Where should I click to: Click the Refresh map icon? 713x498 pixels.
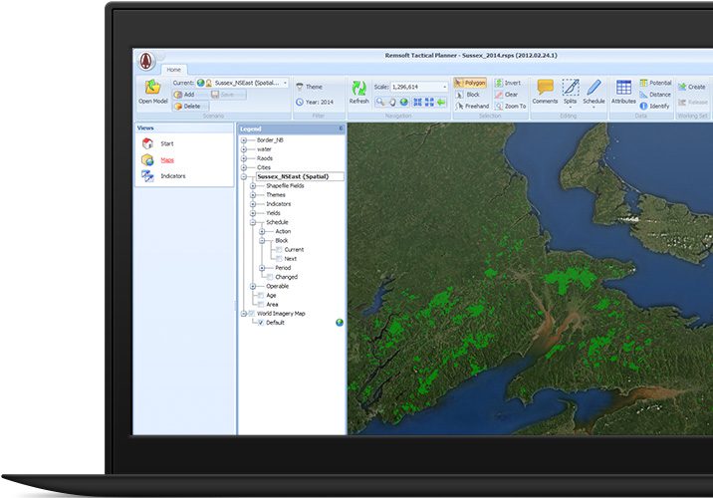pyautogui.click(x=358, y=89)
